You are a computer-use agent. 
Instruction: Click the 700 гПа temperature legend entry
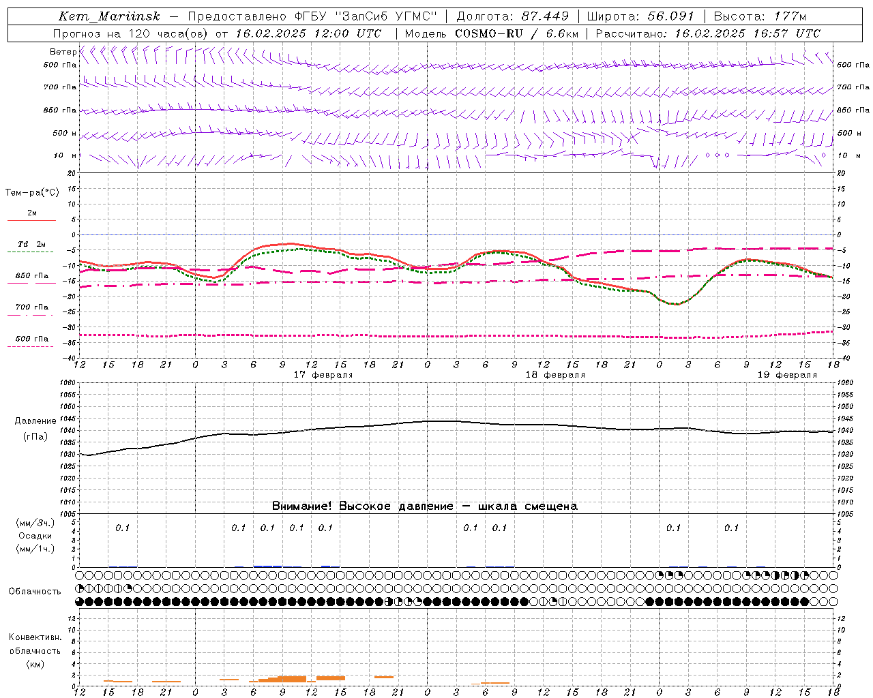pos(31,307)
